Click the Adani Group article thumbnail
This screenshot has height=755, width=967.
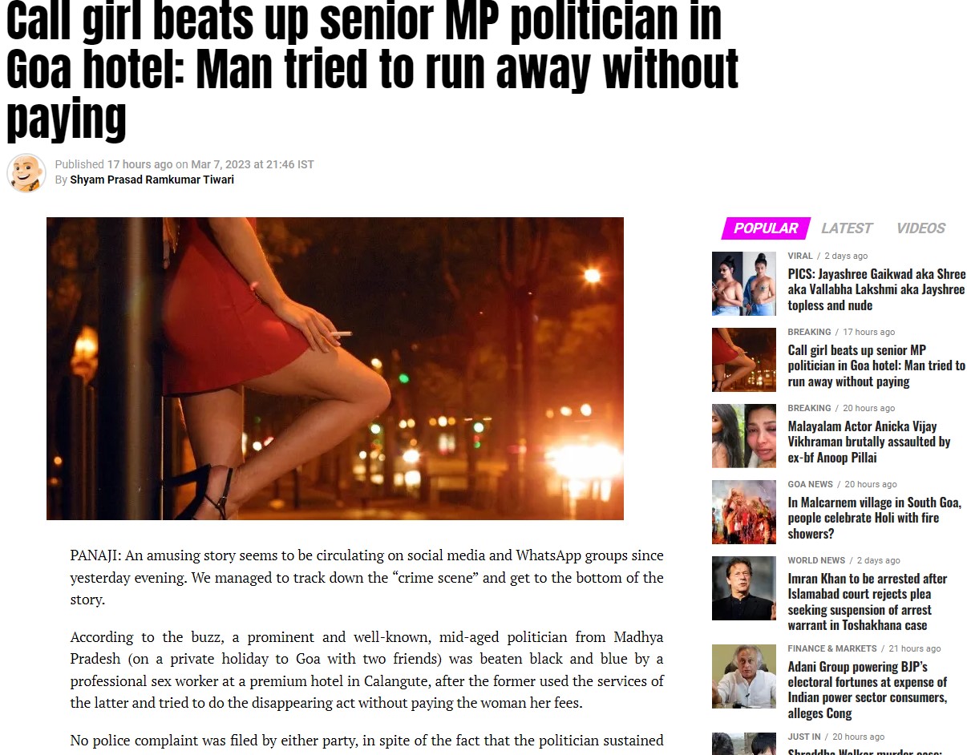744,676
